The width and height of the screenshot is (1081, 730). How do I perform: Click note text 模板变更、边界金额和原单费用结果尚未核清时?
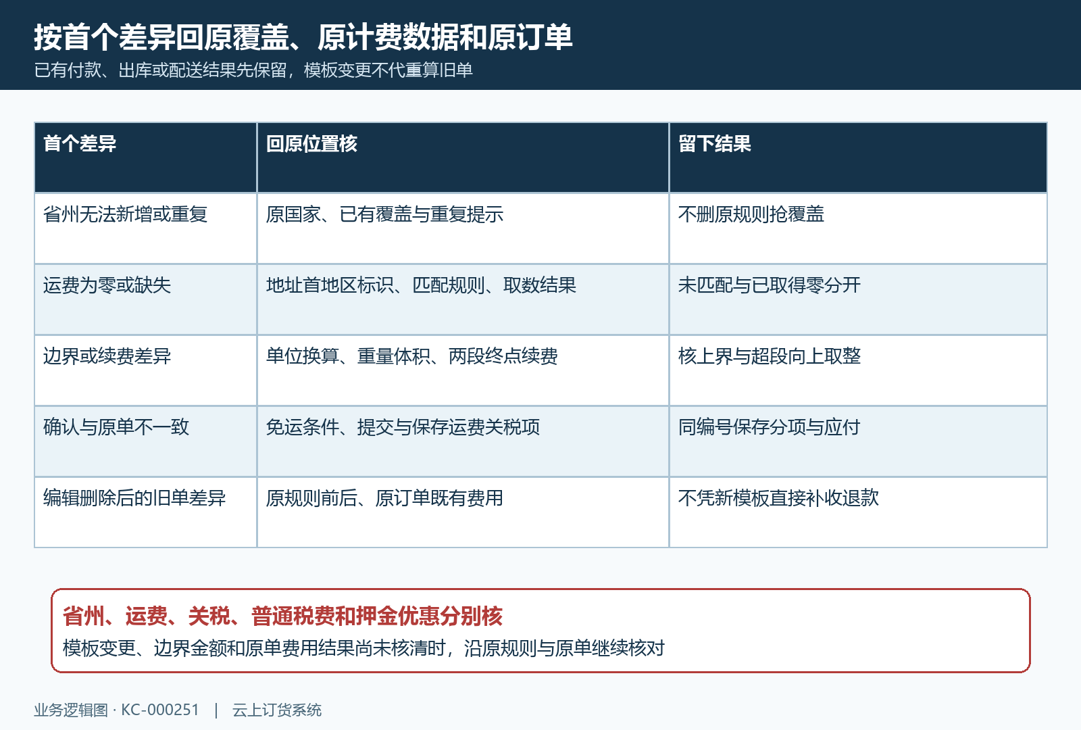pos(254,648)
